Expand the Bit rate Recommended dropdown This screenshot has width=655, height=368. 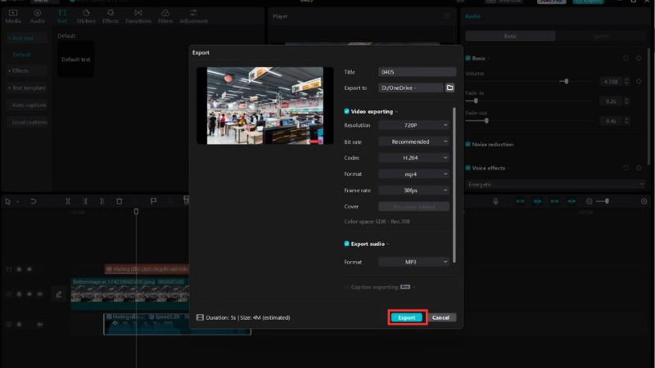415,141
